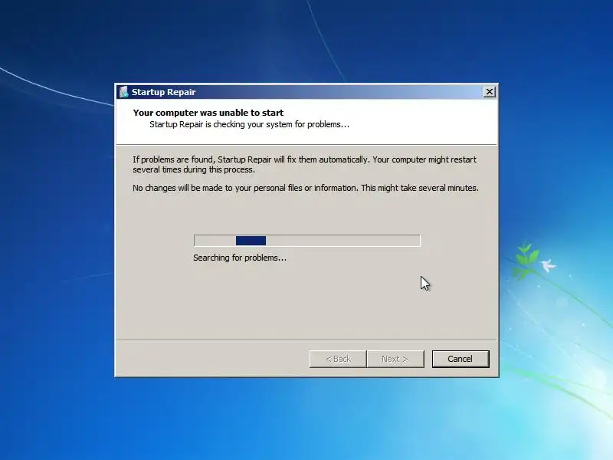Click the greyed-out Back button
The width and height of the screenshot is (613, 460).
[338, 359]
